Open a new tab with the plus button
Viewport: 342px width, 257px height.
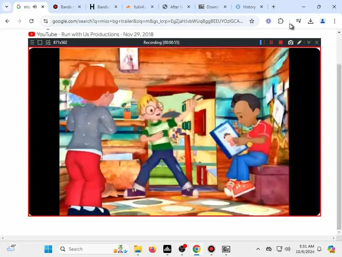tap(273, 7)
